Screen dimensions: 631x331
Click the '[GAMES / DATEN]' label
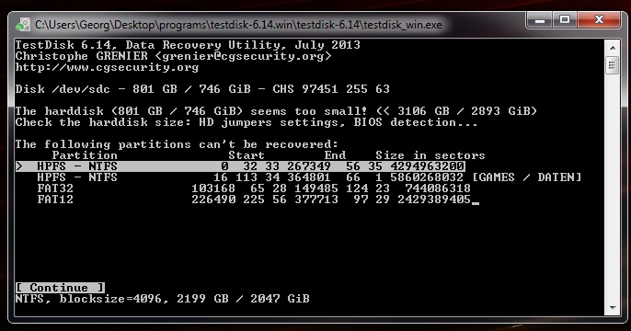click(527, 177)
